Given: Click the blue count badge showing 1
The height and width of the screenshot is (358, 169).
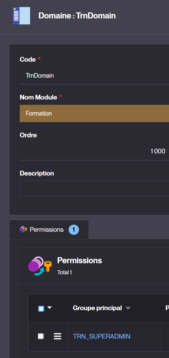Looking at the screenshot, I should tap(74, 230).
